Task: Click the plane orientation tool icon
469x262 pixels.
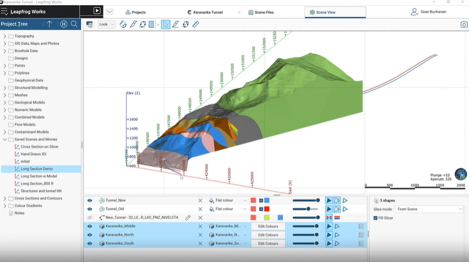Action: point(143,24)
